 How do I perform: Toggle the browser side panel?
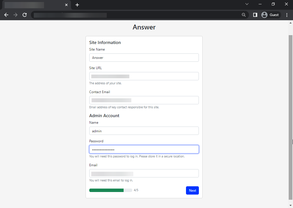[255, 15]
